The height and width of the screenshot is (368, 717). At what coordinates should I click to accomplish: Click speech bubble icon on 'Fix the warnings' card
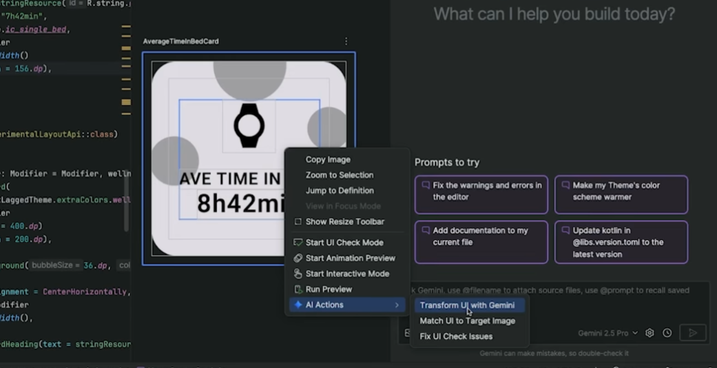(x=426, y=185)
